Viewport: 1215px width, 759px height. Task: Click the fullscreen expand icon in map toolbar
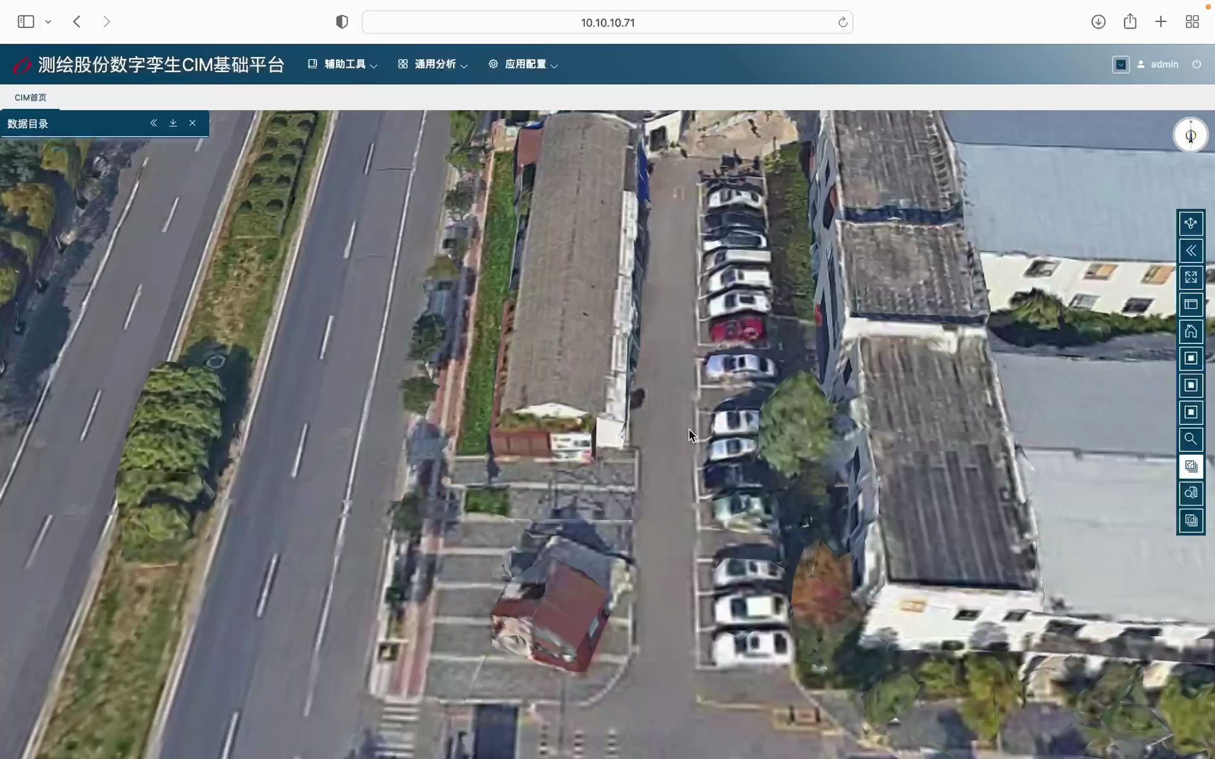click(1190, 278)
